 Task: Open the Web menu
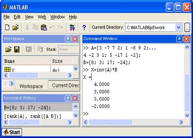click(x=42, y=17)
